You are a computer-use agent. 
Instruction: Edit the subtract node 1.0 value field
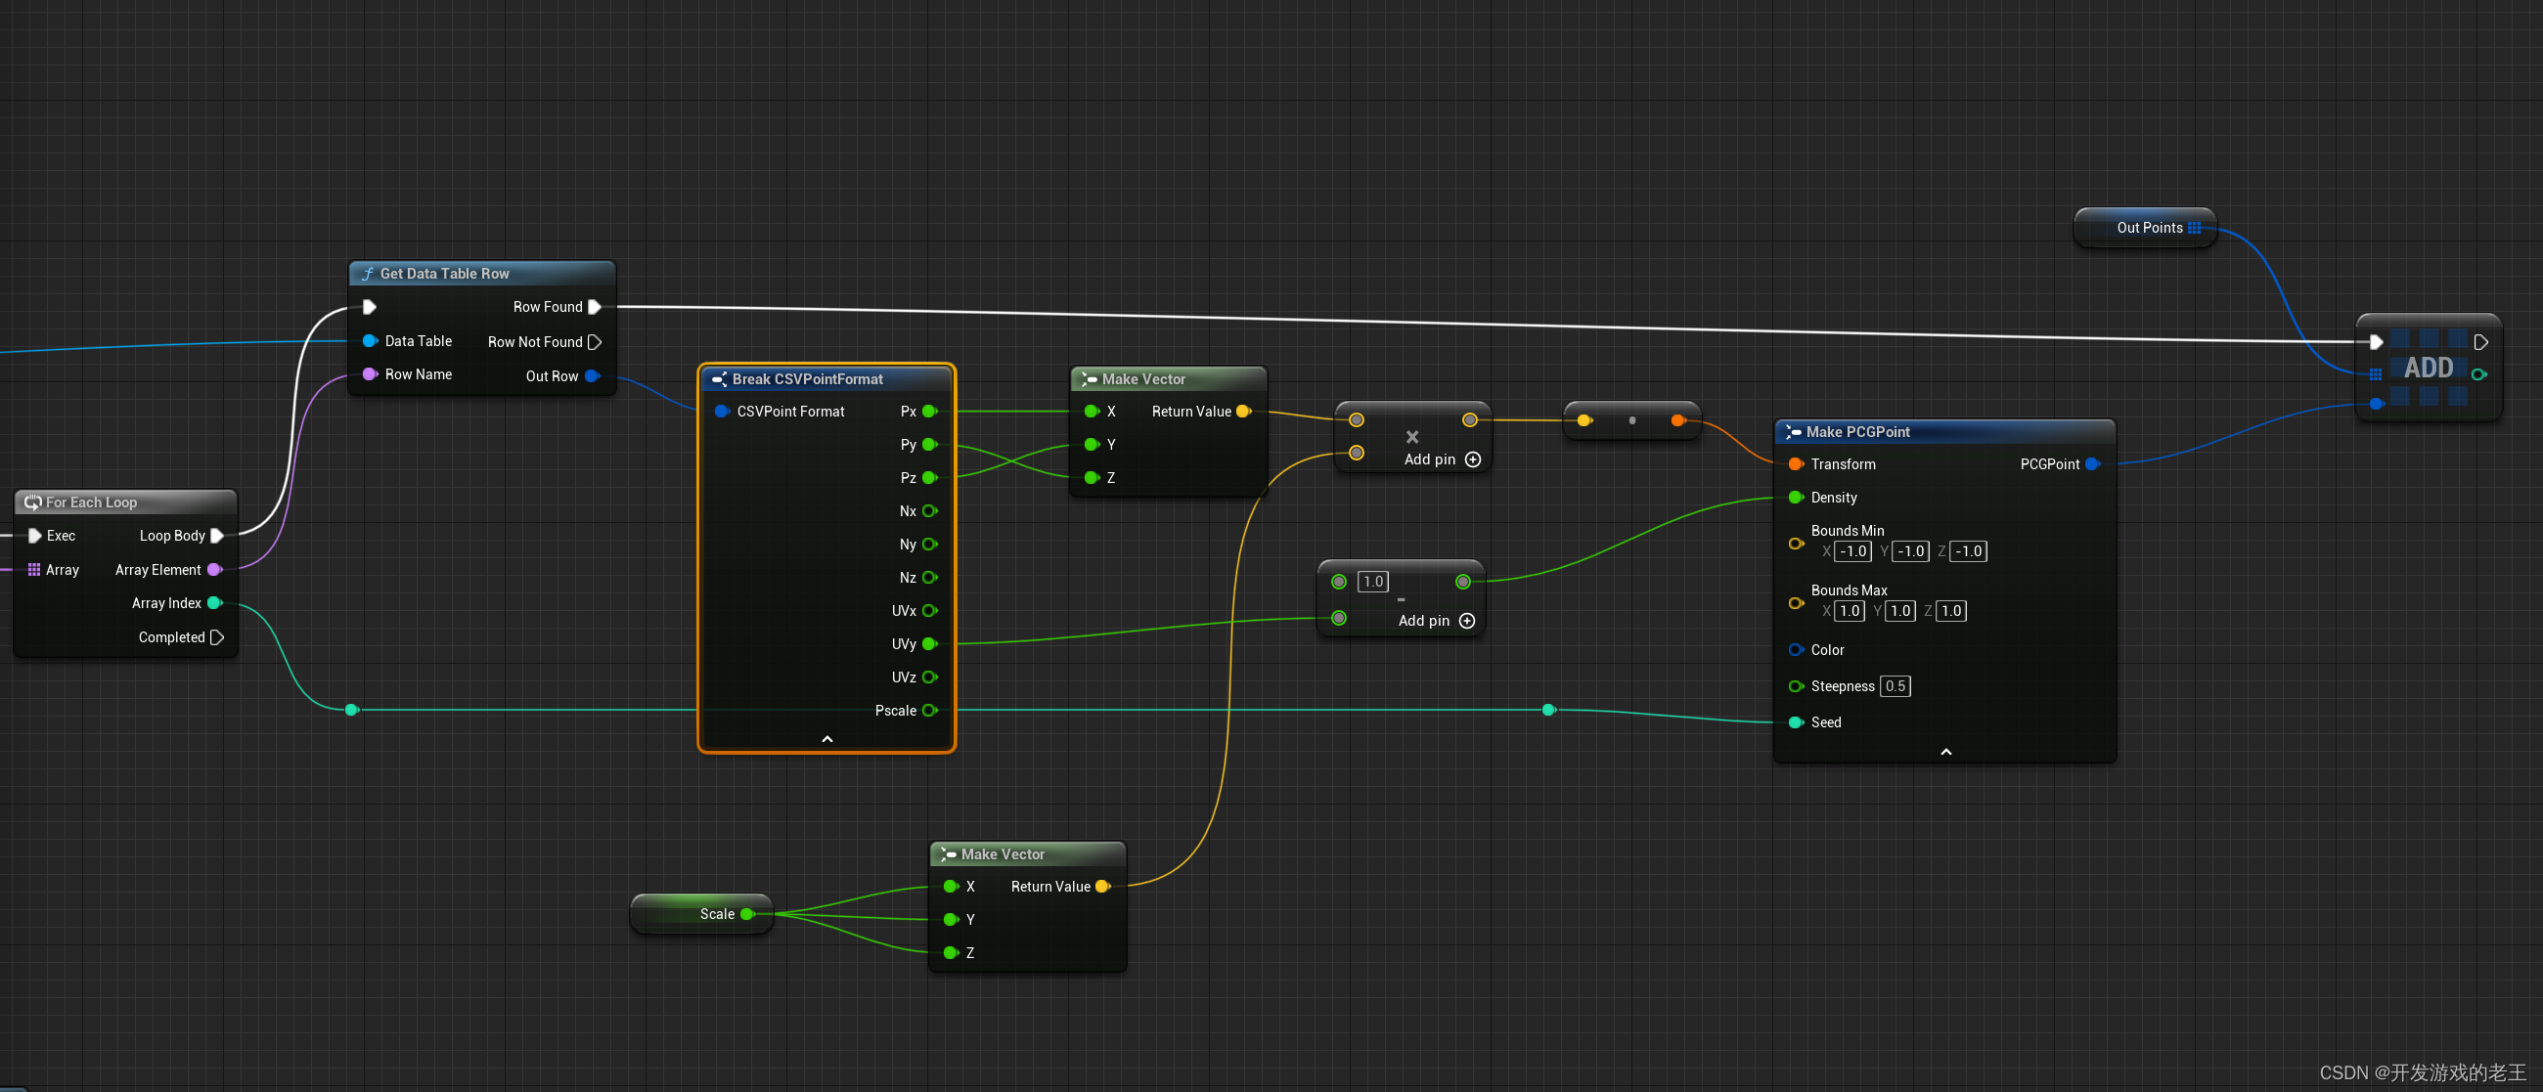pyautogui.click(x=1372, y=582)
